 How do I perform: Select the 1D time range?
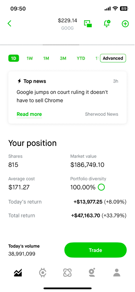click(14, 58)
